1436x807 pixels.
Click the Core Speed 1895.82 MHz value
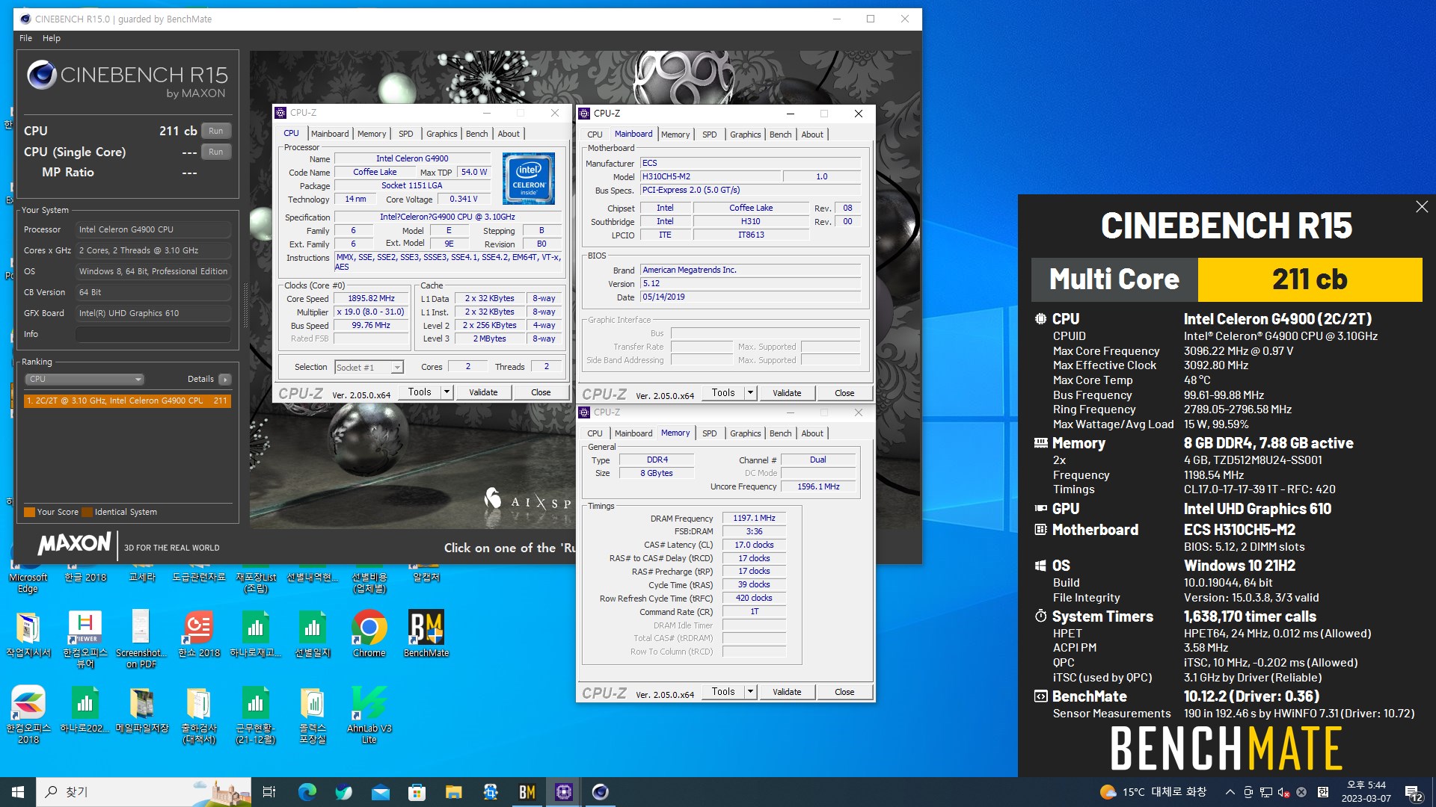(371, 299)
